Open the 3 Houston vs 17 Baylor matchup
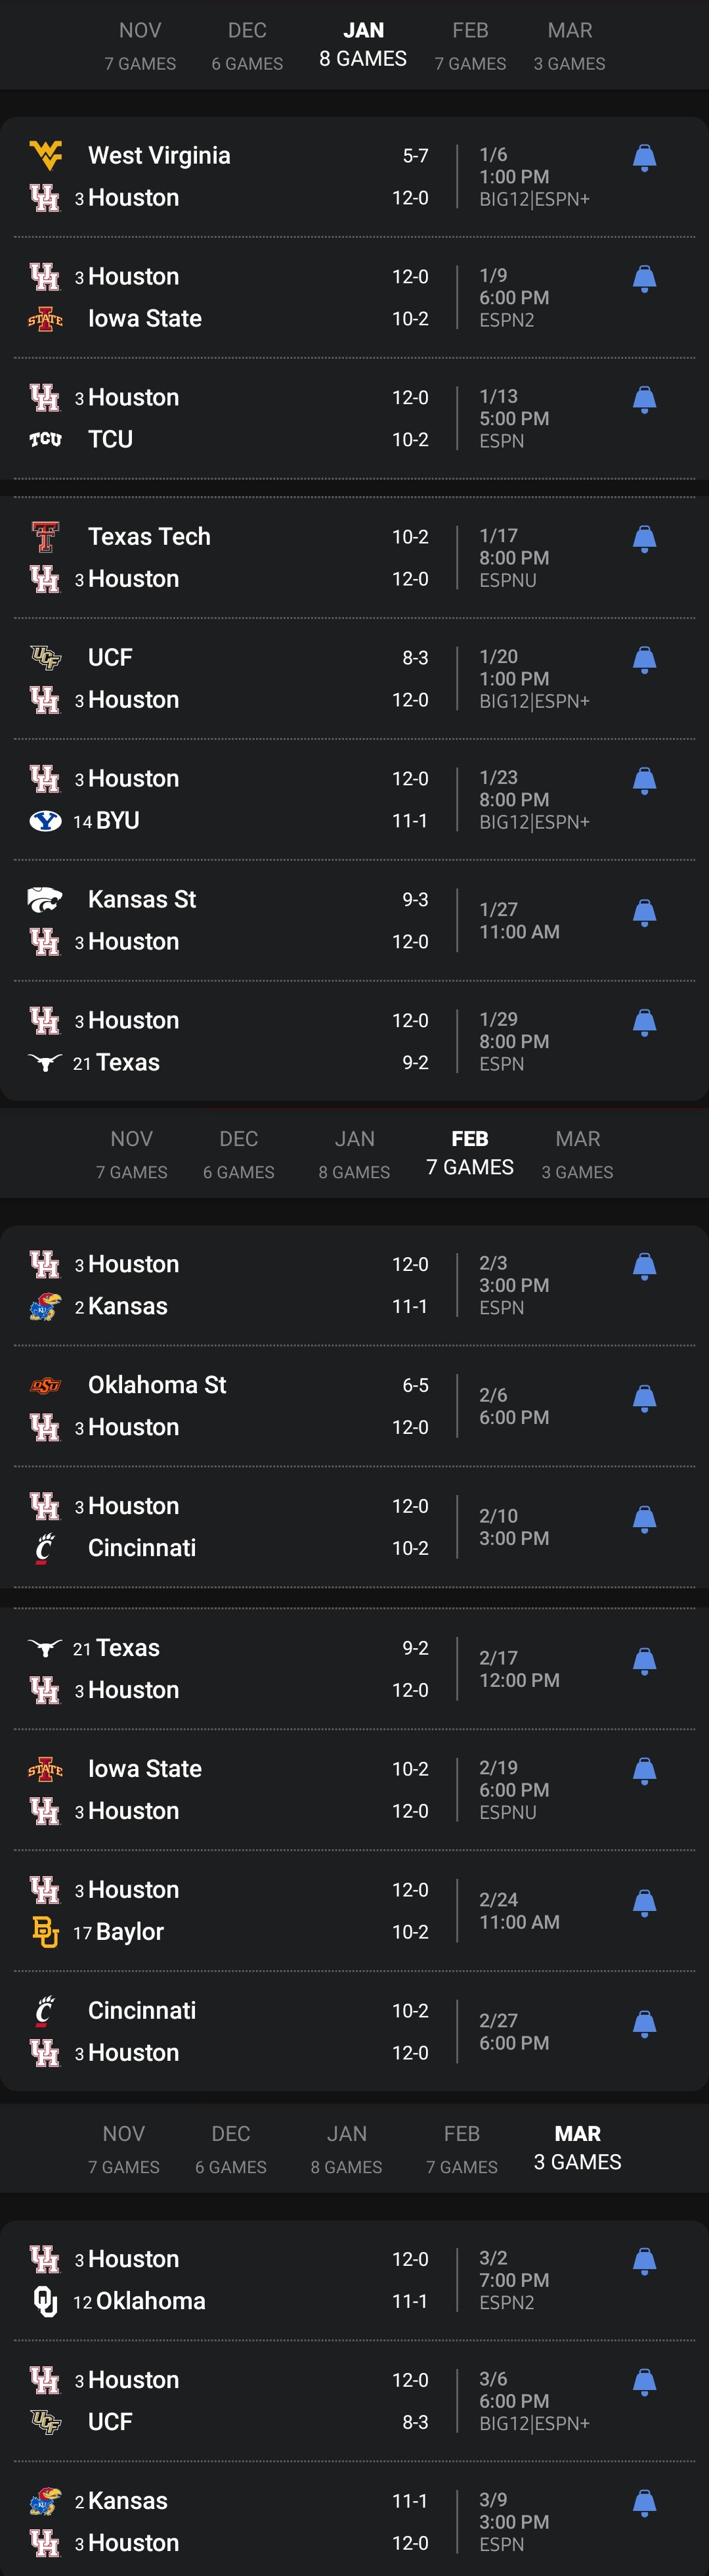 click(354, 1910)
